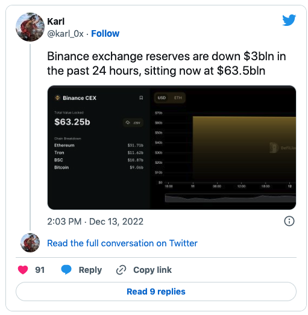The height and width of the screenshot is (315, 308).
Task: Click the Twitter bird logo
Action: [289, 20]
